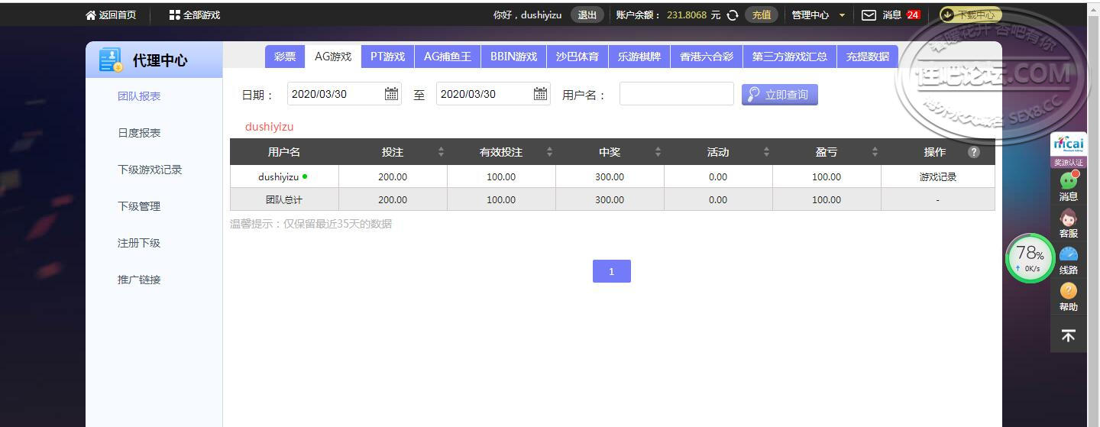Focus the 用户名 input field

[677, 94]
